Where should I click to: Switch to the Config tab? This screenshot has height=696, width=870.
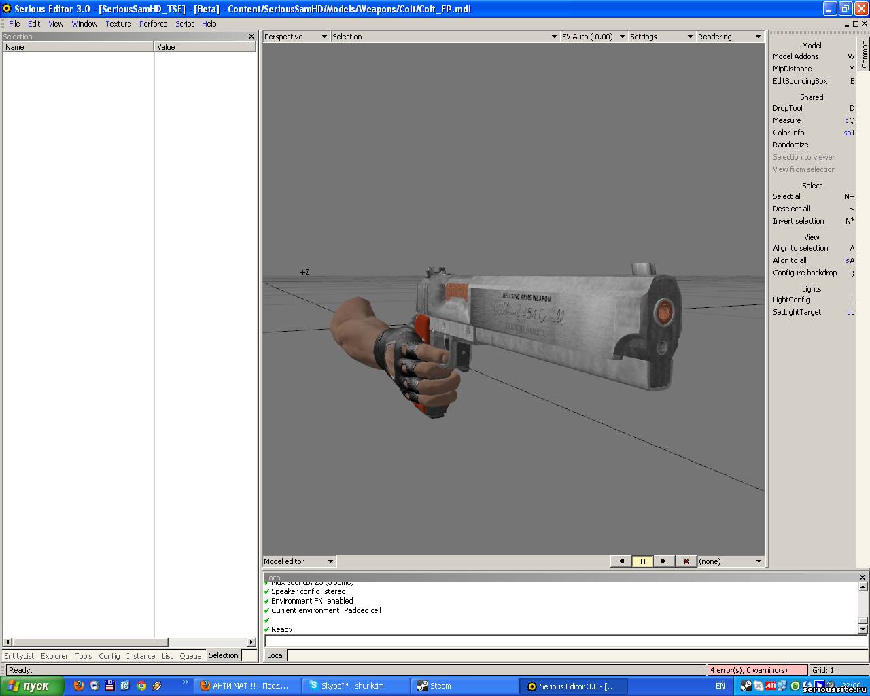click(x=109, y=656)
